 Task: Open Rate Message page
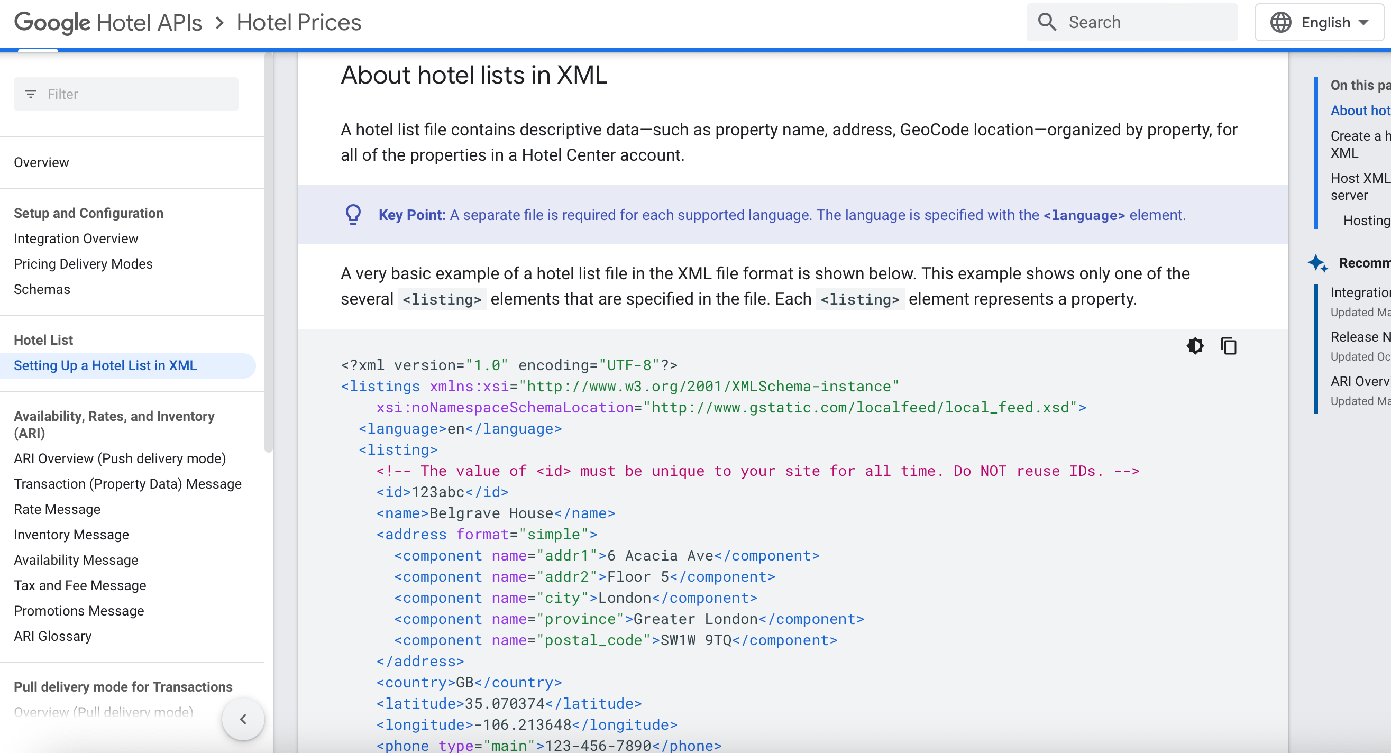point(57,509)
